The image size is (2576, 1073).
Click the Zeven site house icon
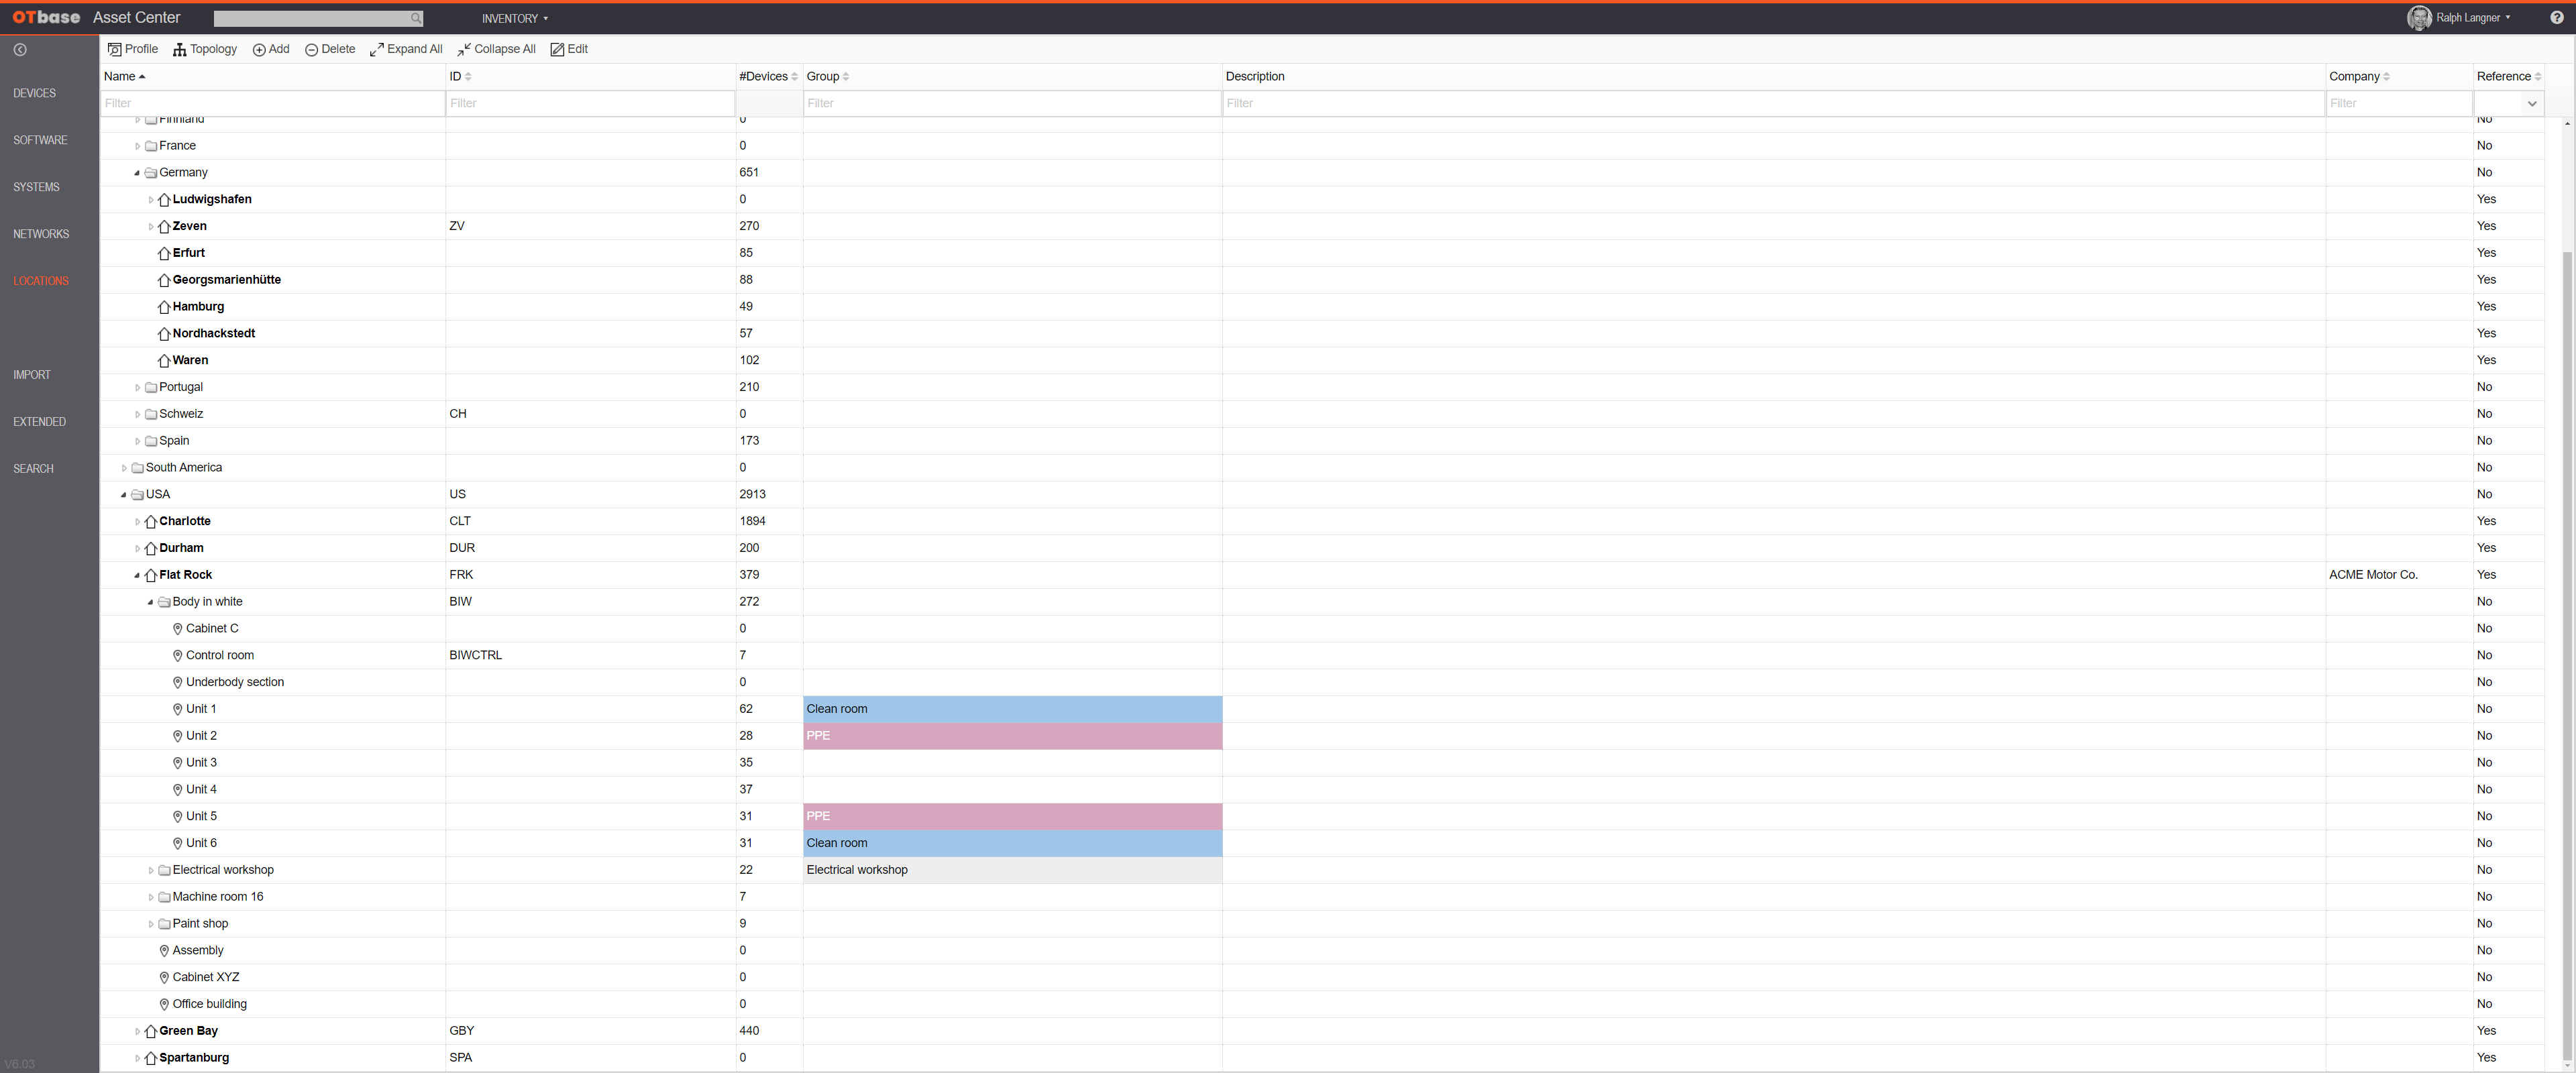tap(164, 227)
